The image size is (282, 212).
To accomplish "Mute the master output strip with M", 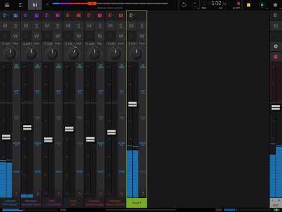I will tap(276, 26).
